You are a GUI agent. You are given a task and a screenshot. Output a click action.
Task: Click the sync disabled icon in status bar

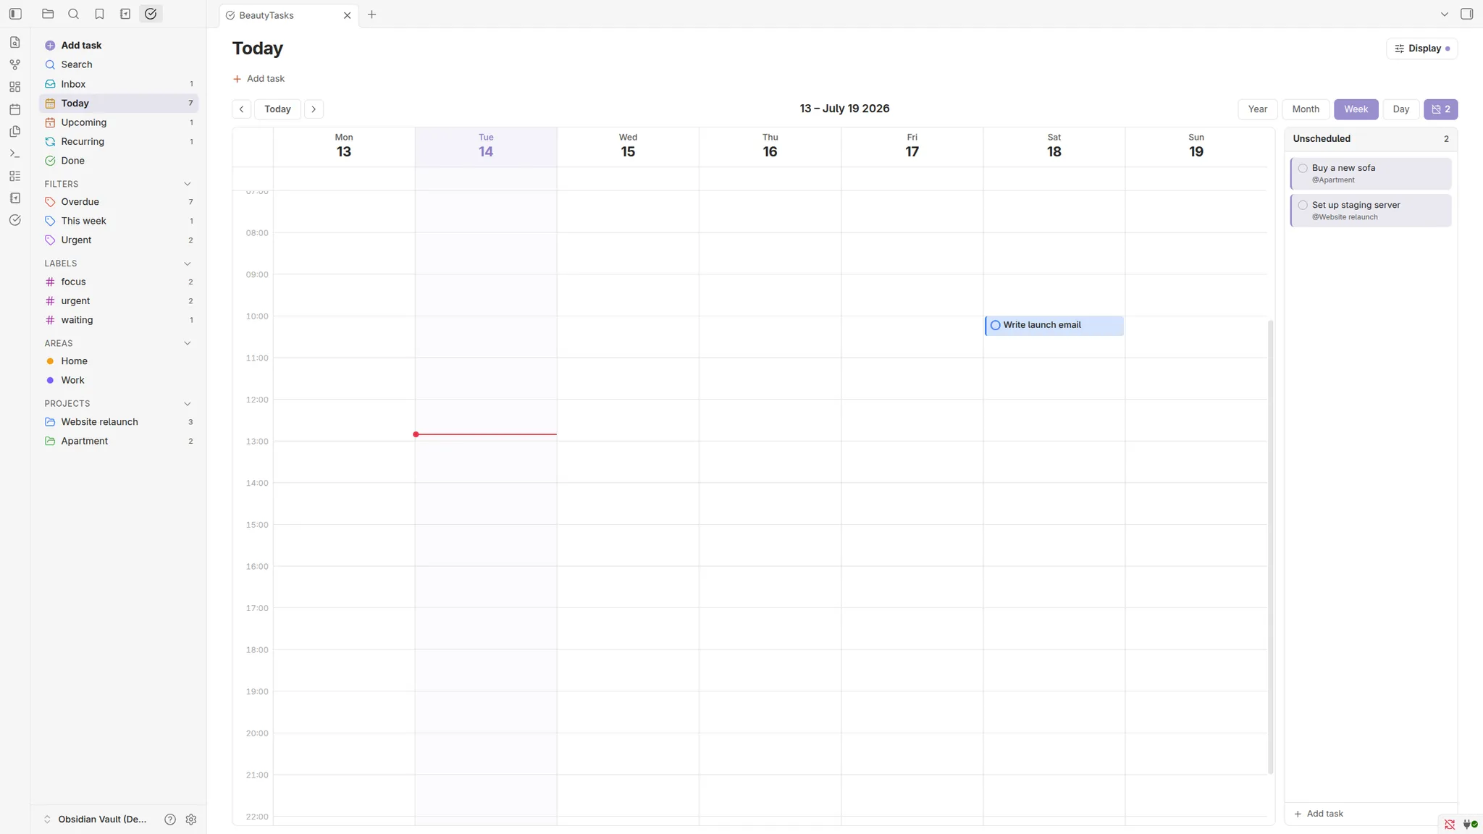[1450, 824]
